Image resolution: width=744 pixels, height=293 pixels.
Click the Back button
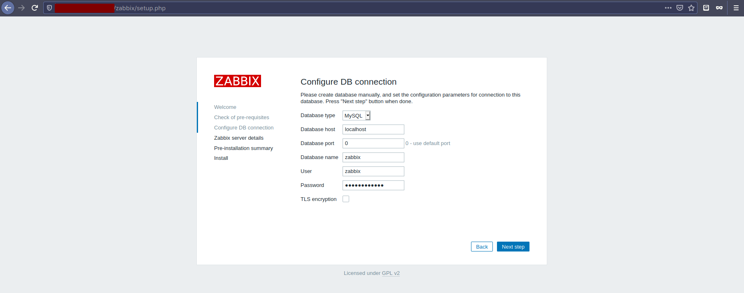482,247
